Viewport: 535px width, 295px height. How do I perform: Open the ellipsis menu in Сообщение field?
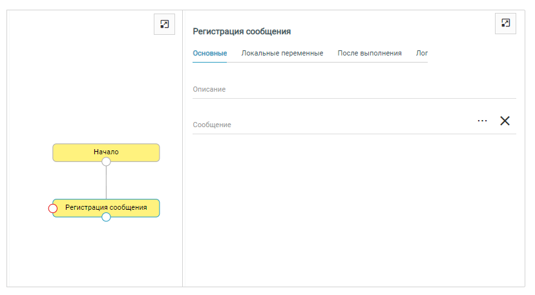tap(482, 121)
